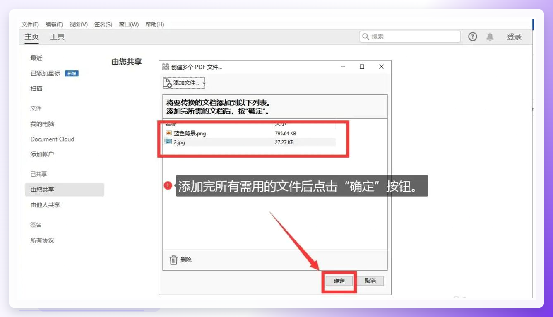Open 由他人共享 in the sidebar
The height and width of the screenshot is (317, 553).
coord(45,205)
